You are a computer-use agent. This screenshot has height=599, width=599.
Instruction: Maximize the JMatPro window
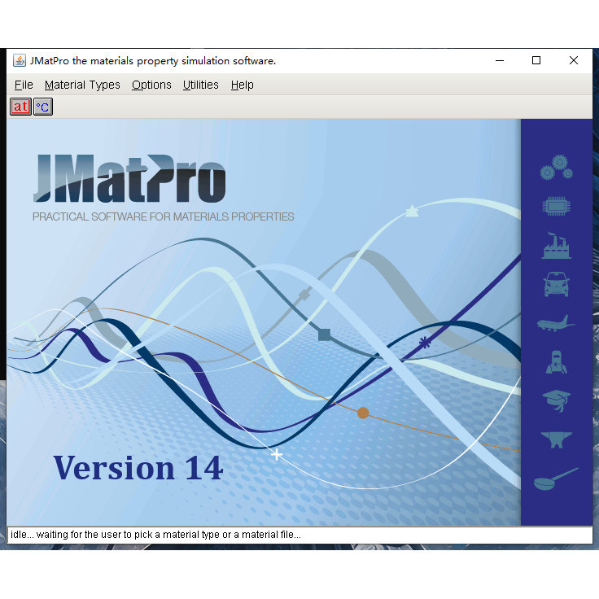[x=536, y=60]
